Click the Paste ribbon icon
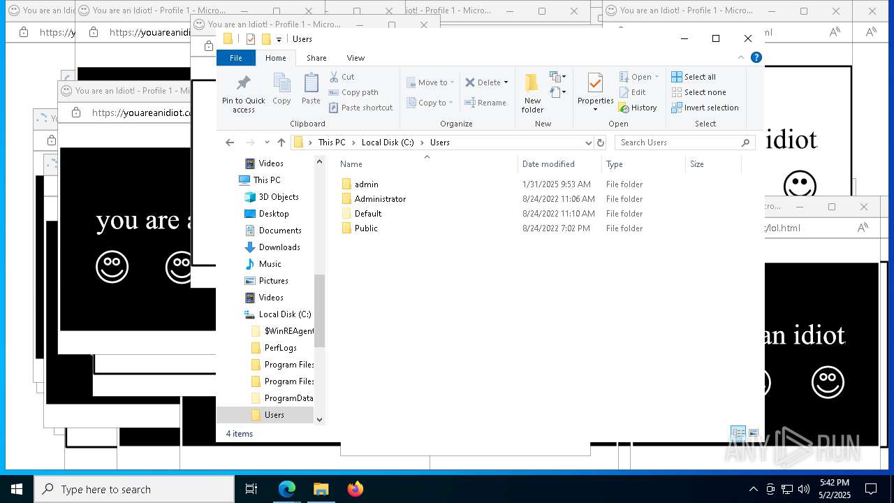The height and width of the screenshot is (503, 894). pos(311,89)
